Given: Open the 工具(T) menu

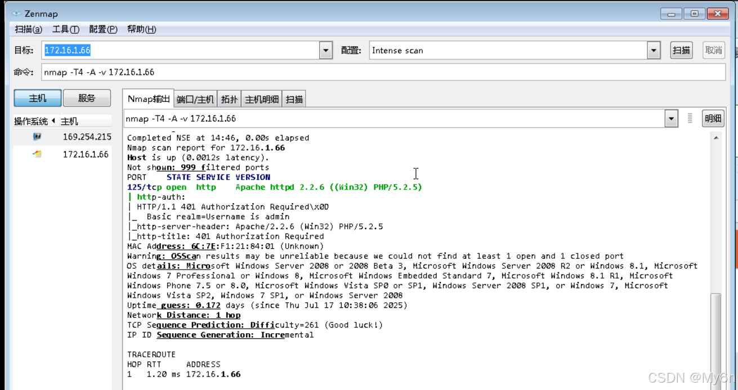Looking at the screenshot, I should tap(65, 29).
